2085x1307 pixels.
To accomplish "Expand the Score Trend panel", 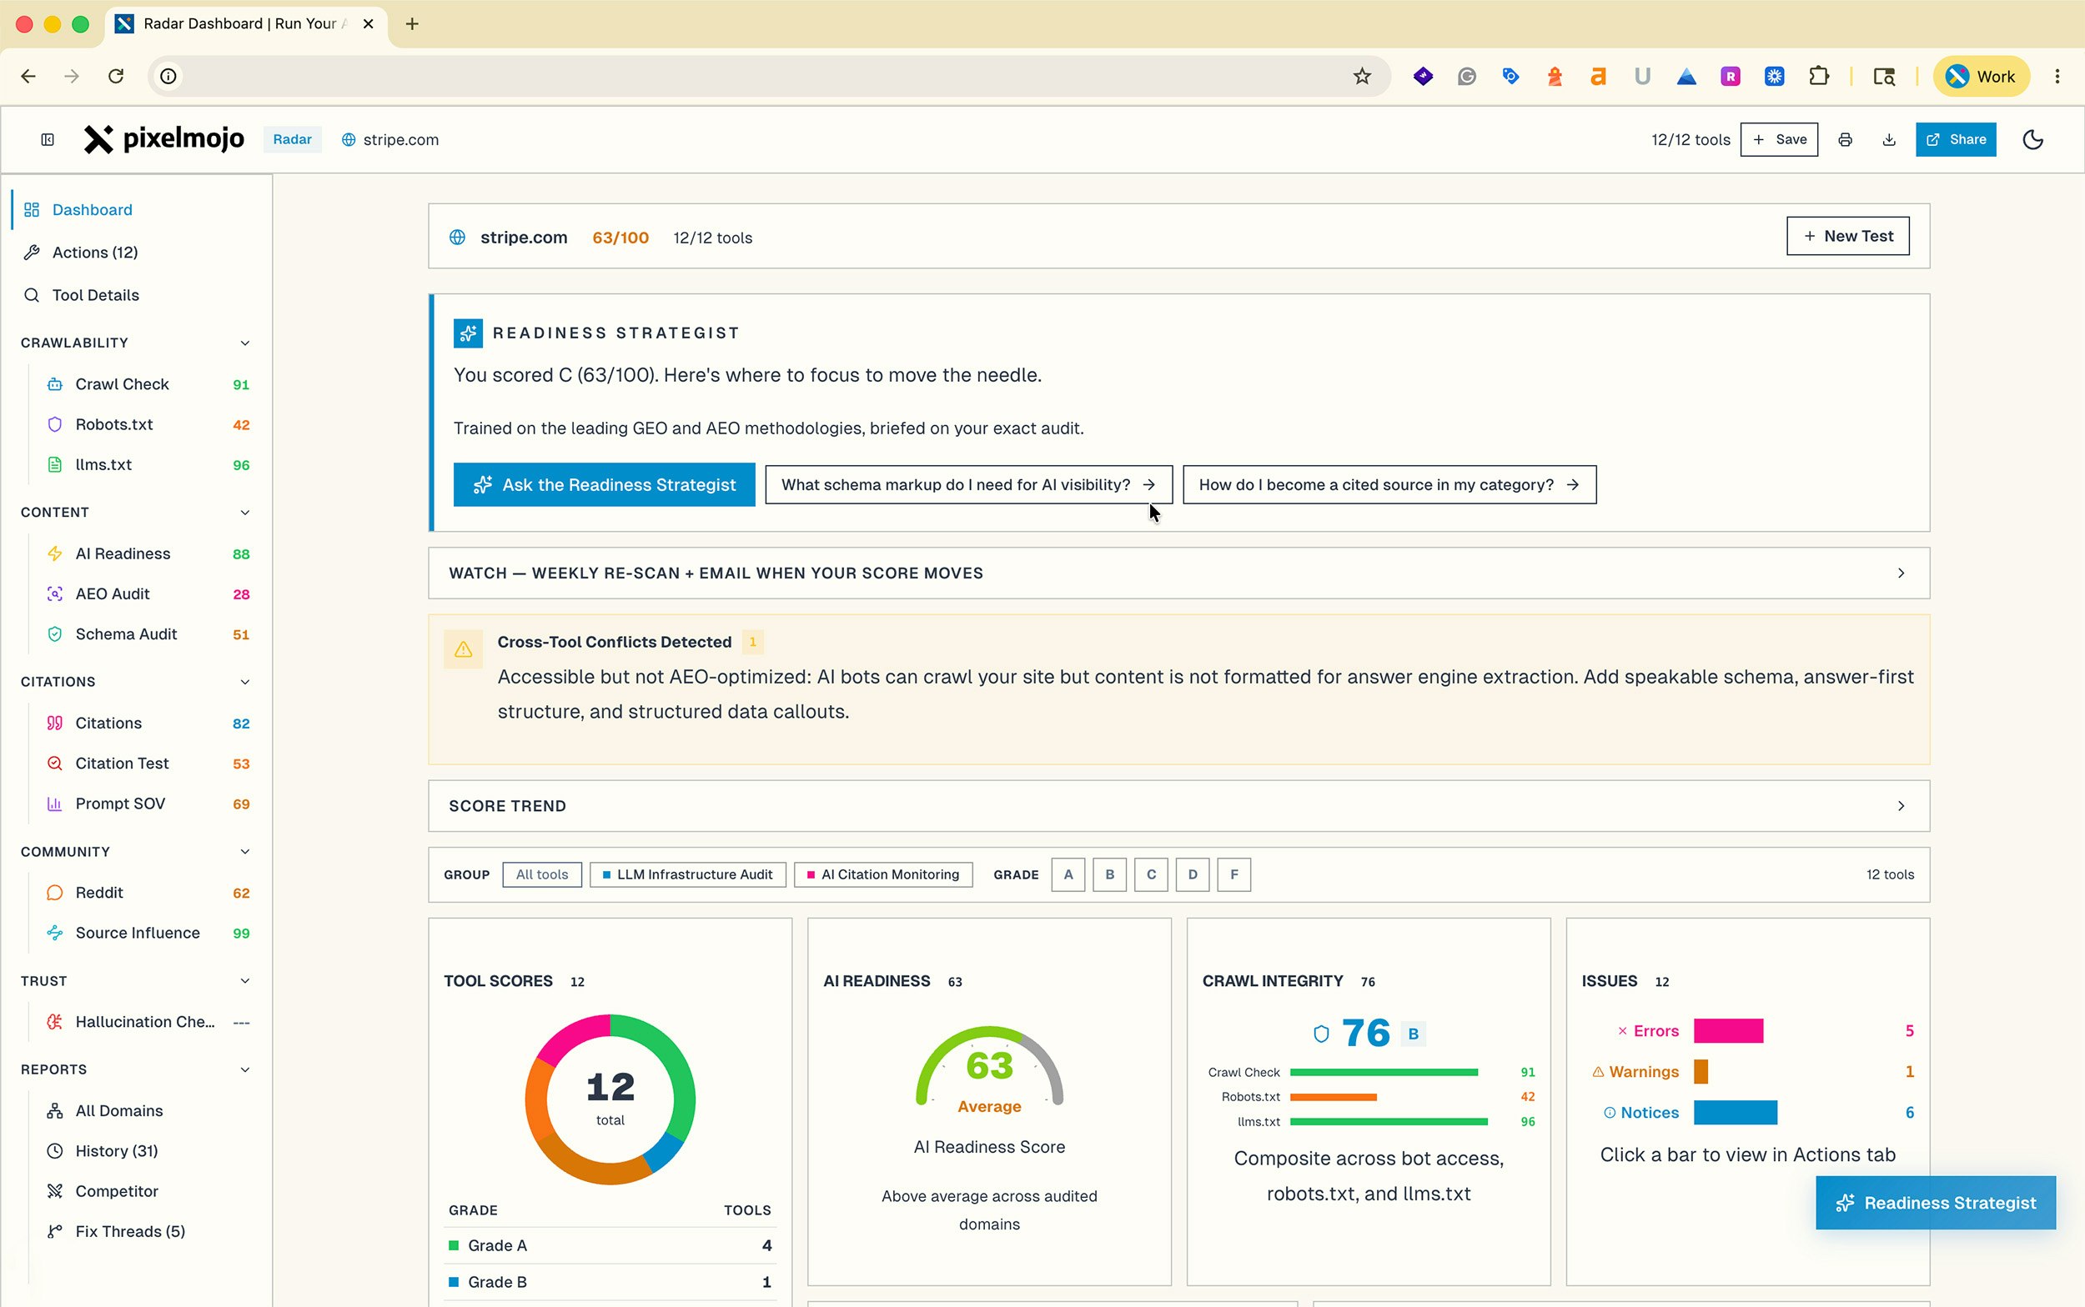I will (1178, 807).
